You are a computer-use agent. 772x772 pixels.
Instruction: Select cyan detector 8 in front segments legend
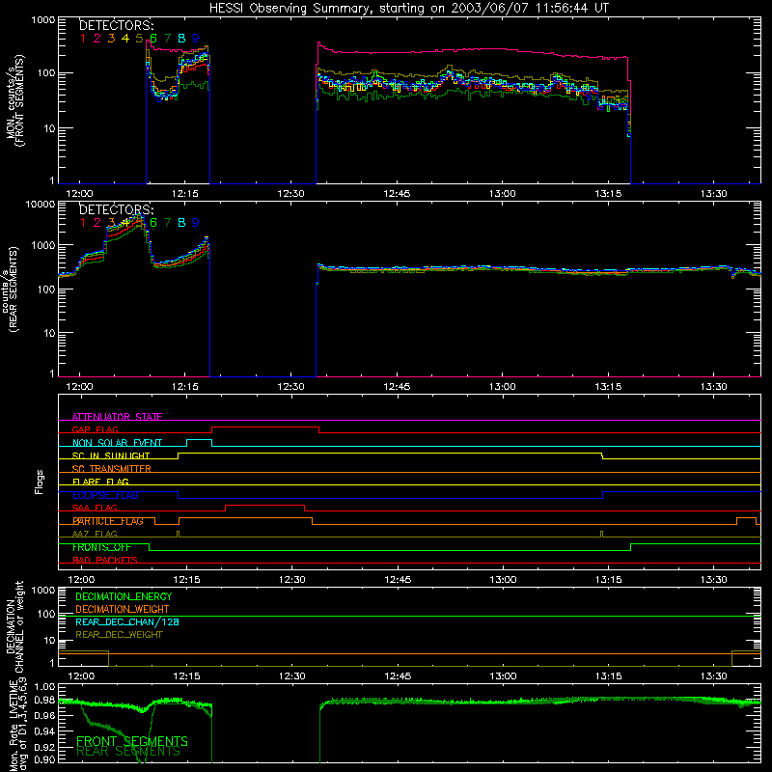click(181, 39)
